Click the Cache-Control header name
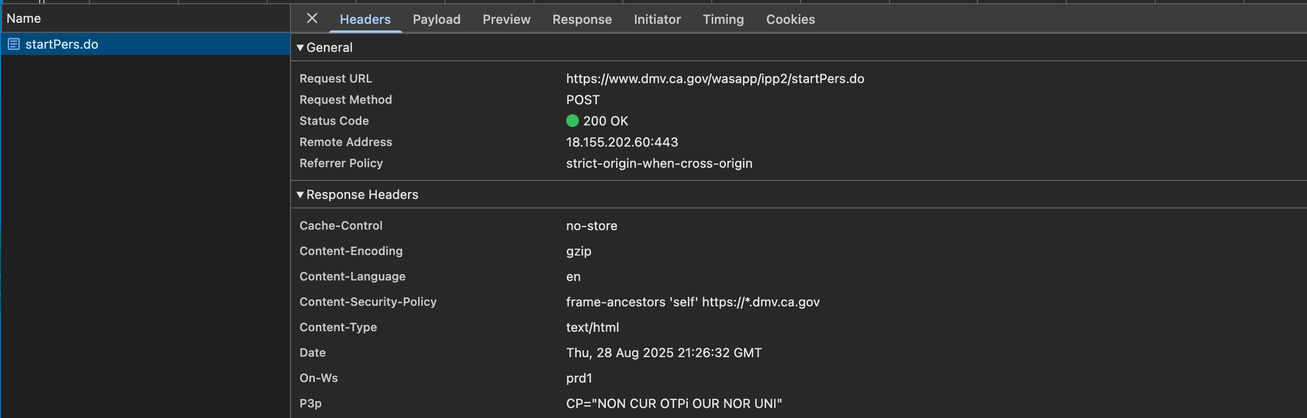 tap(341, 226)
